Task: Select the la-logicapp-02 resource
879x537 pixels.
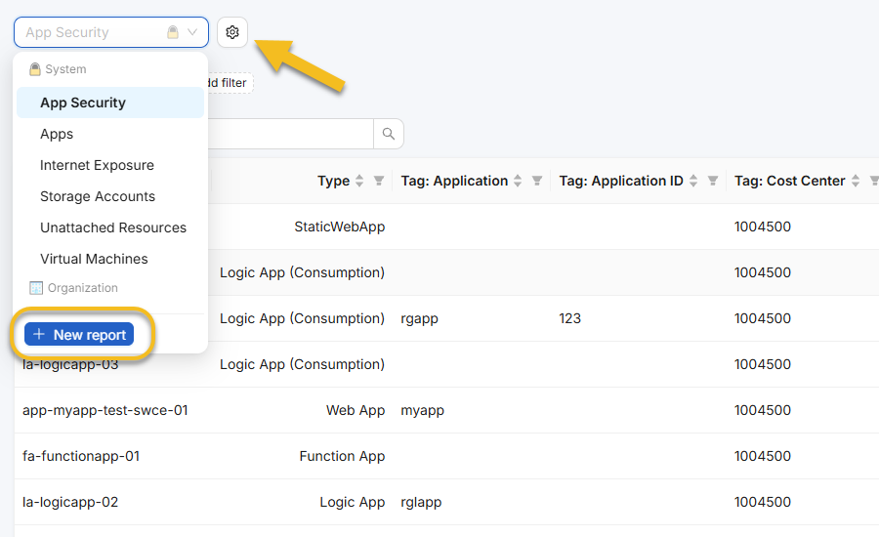Action: point(70,502)
